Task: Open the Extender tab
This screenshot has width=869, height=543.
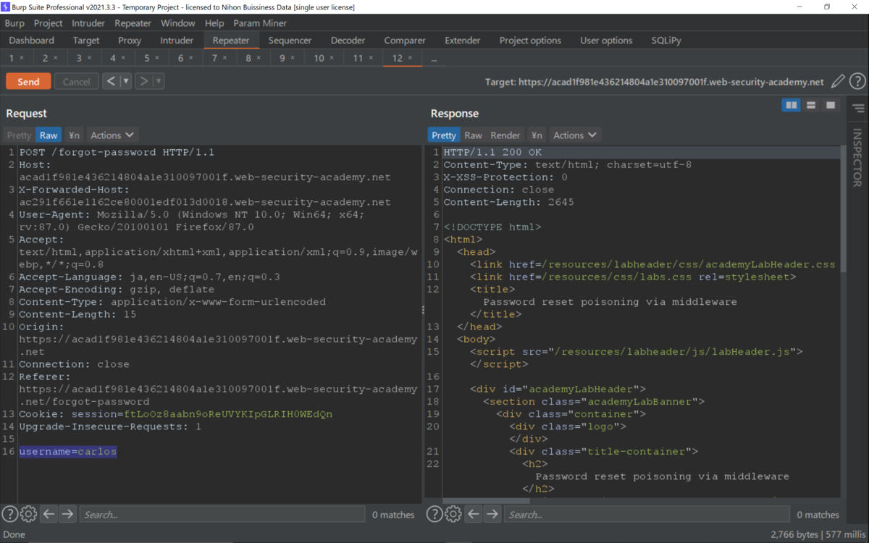Action: [x=463, y=41]
